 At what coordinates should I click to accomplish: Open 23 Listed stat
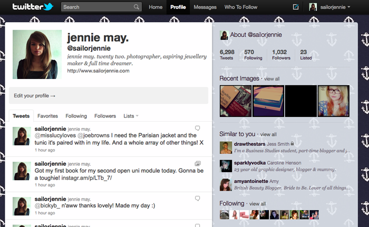(306, 55)
